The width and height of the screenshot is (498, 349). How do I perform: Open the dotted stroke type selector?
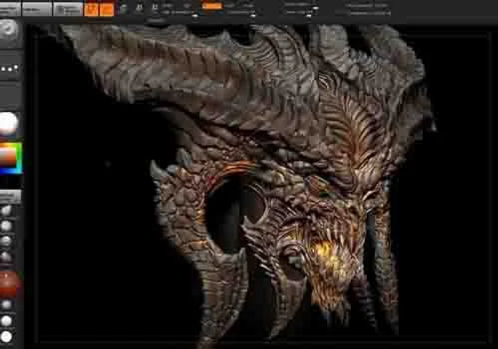10,68
